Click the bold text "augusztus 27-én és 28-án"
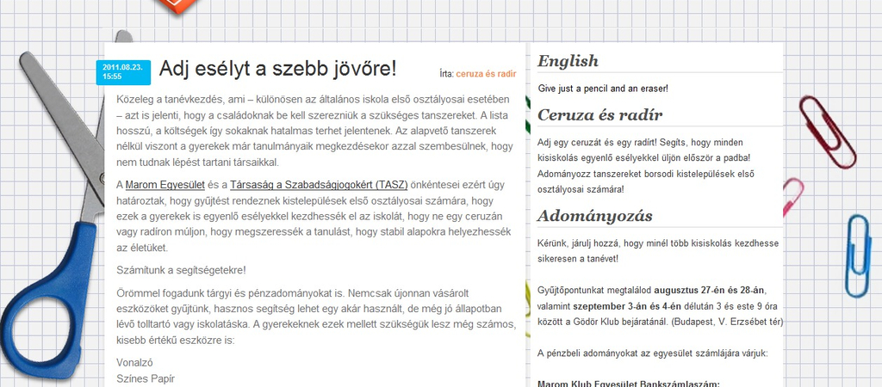882x387 pixels. pos(710,291)
